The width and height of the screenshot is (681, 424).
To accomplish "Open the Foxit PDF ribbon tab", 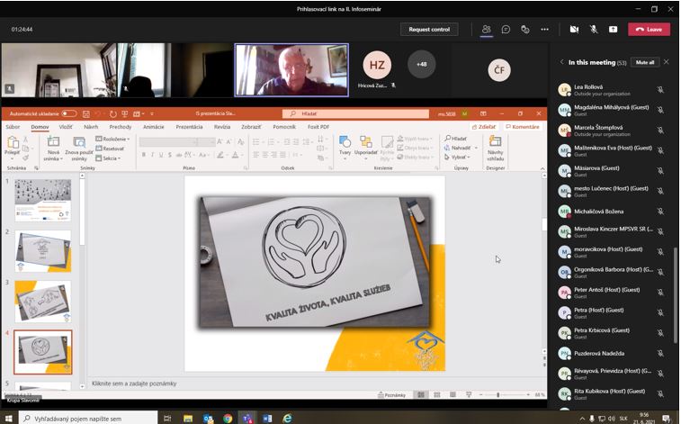I will [318, 127].
